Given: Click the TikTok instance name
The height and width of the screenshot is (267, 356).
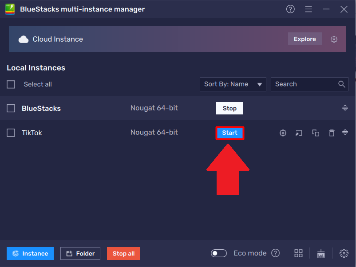Looking at the screenshot, I should tap(32, 133).
